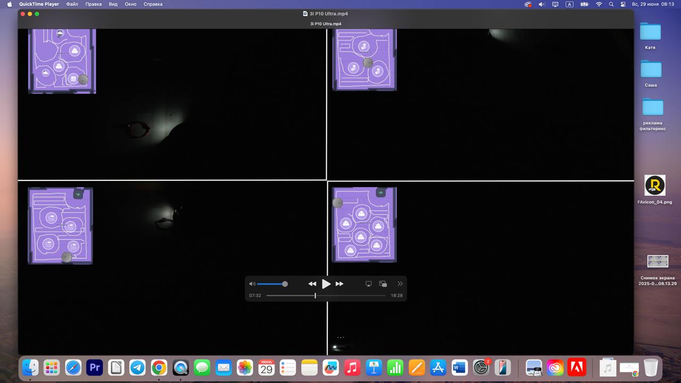The width and height of the screenshot is (681, 383).
Task: Launch Premiere Pro from the Dock
Action: (95, 367)
